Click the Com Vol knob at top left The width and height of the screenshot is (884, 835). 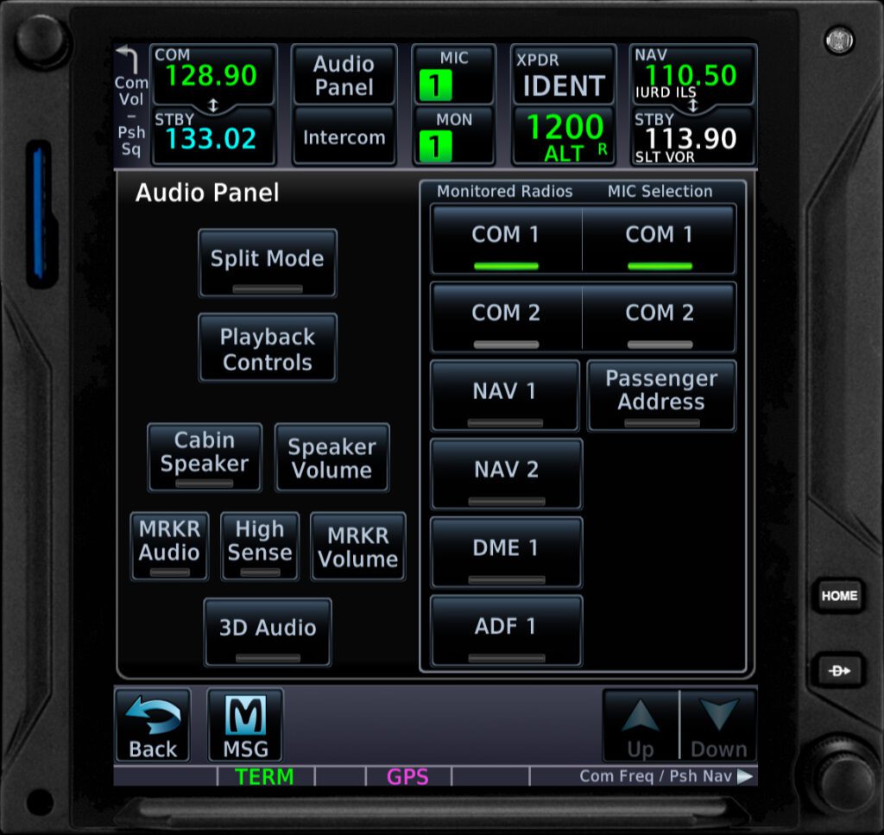[41, 39]
